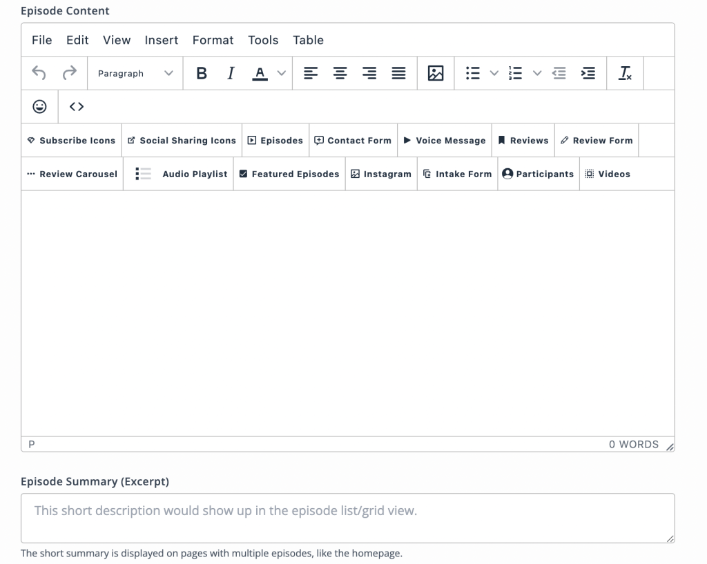Image resolution: width=707 pixels, height=564 pixels.
Task: Click the Clear Formatting icon
Action: [625, 72]
